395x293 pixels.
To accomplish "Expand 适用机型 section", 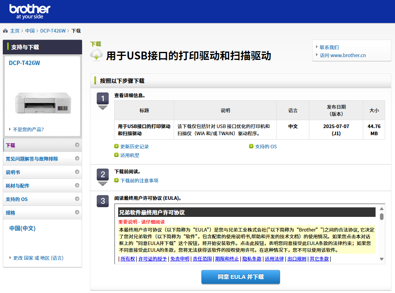I will pos(129,155).
